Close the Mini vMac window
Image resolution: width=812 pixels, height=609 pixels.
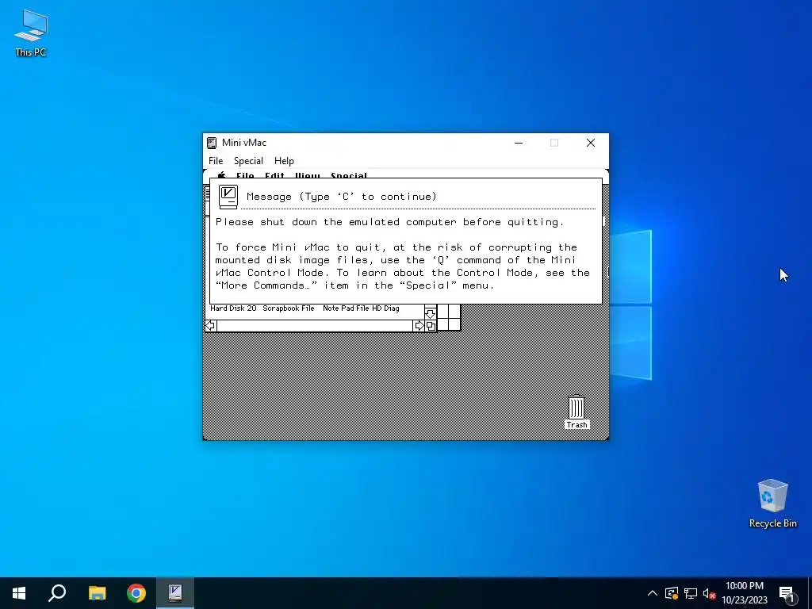[x=590, y=143]
